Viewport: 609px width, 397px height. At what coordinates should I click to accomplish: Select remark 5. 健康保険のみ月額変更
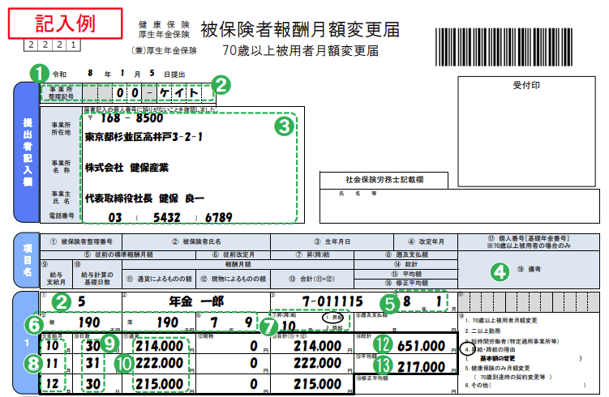point(497,368)
